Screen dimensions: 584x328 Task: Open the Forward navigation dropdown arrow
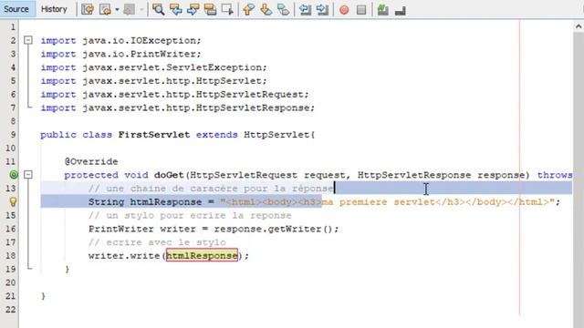(141, 10)
